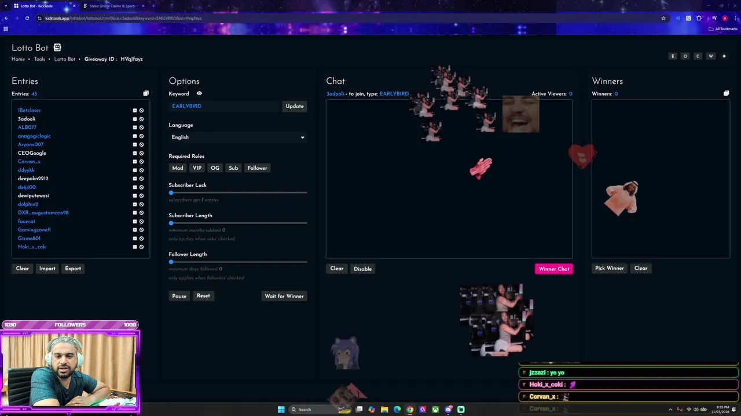This screenshot has width=741, height=416.
Task: Toggle the E panel button in header
Action: pos(673,56)
